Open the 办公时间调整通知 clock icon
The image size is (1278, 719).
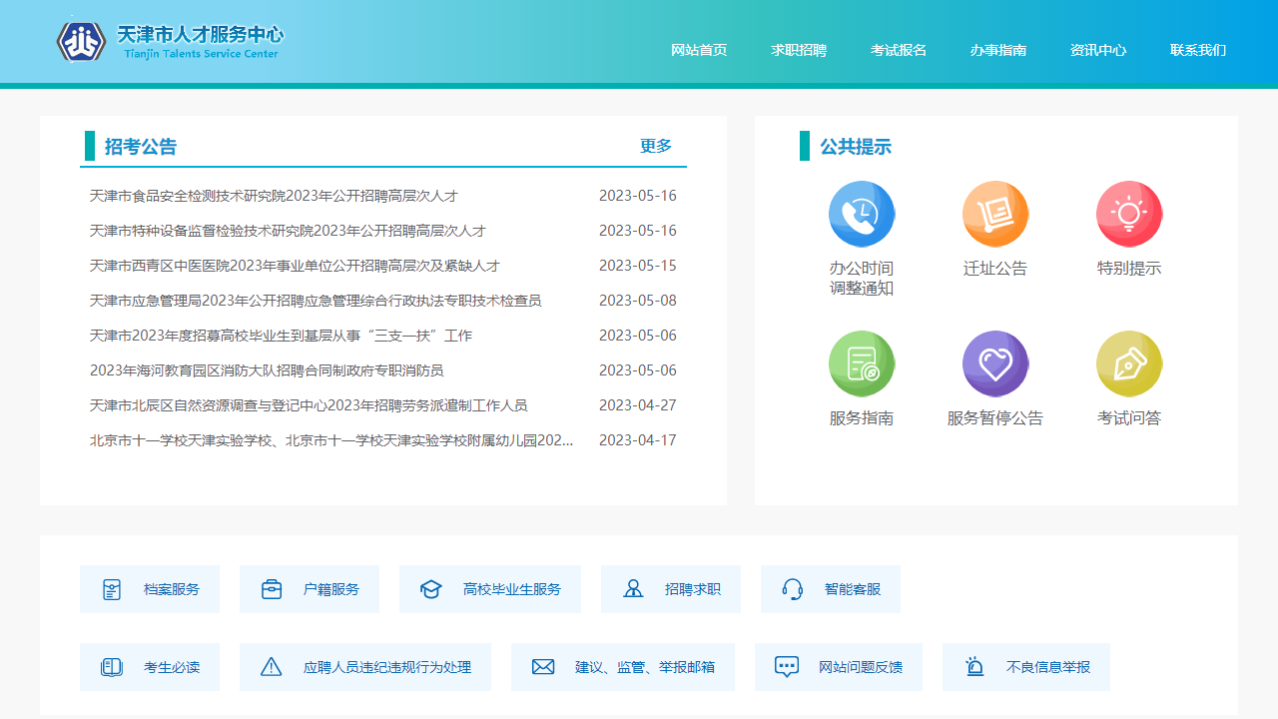coord(862,214)
